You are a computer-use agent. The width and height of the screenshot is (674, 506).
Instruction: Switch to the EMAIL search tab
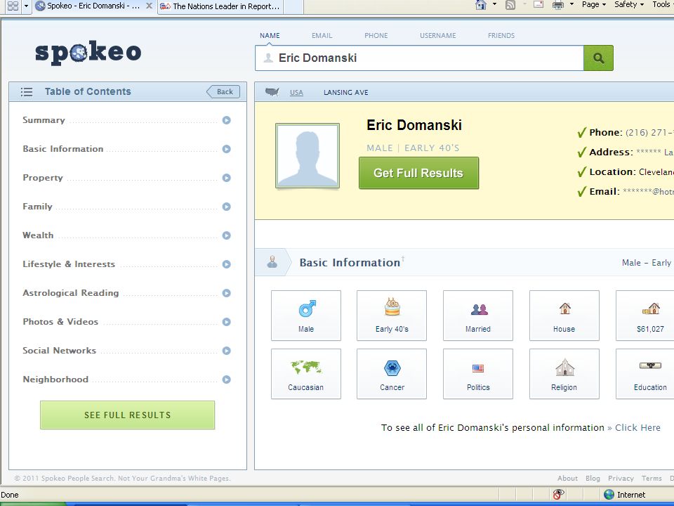322,35
